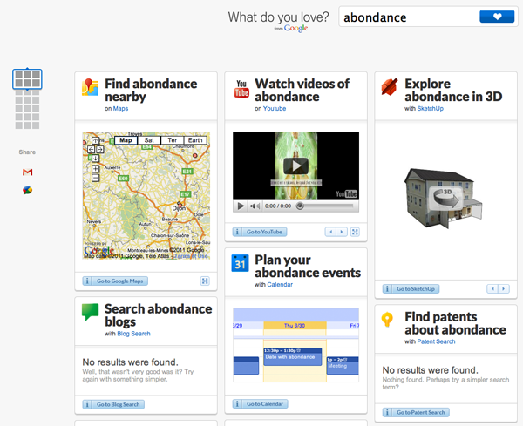Click the Google logo under What do you love
Image resolution: width=523 pixels, height=426 pixels.
pos(295,29)
